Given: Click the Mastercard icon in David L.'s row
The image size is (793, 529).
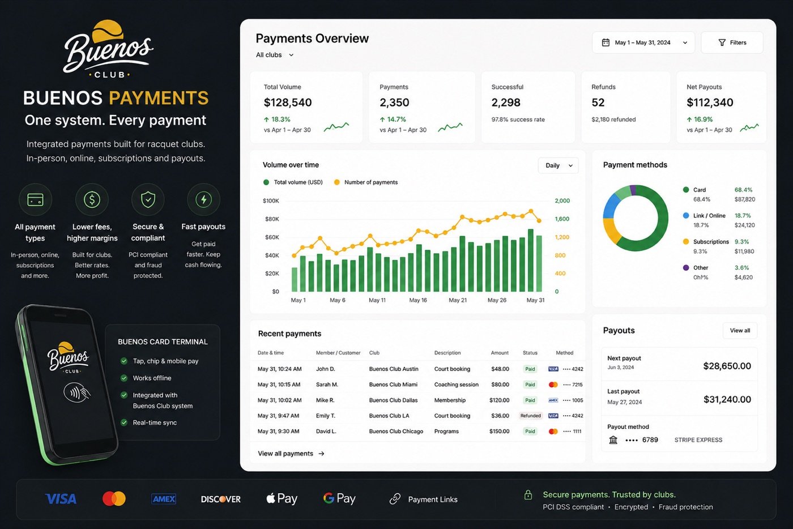Looking at the screenshot, I should pyautogui.click(x=553, y=432).
